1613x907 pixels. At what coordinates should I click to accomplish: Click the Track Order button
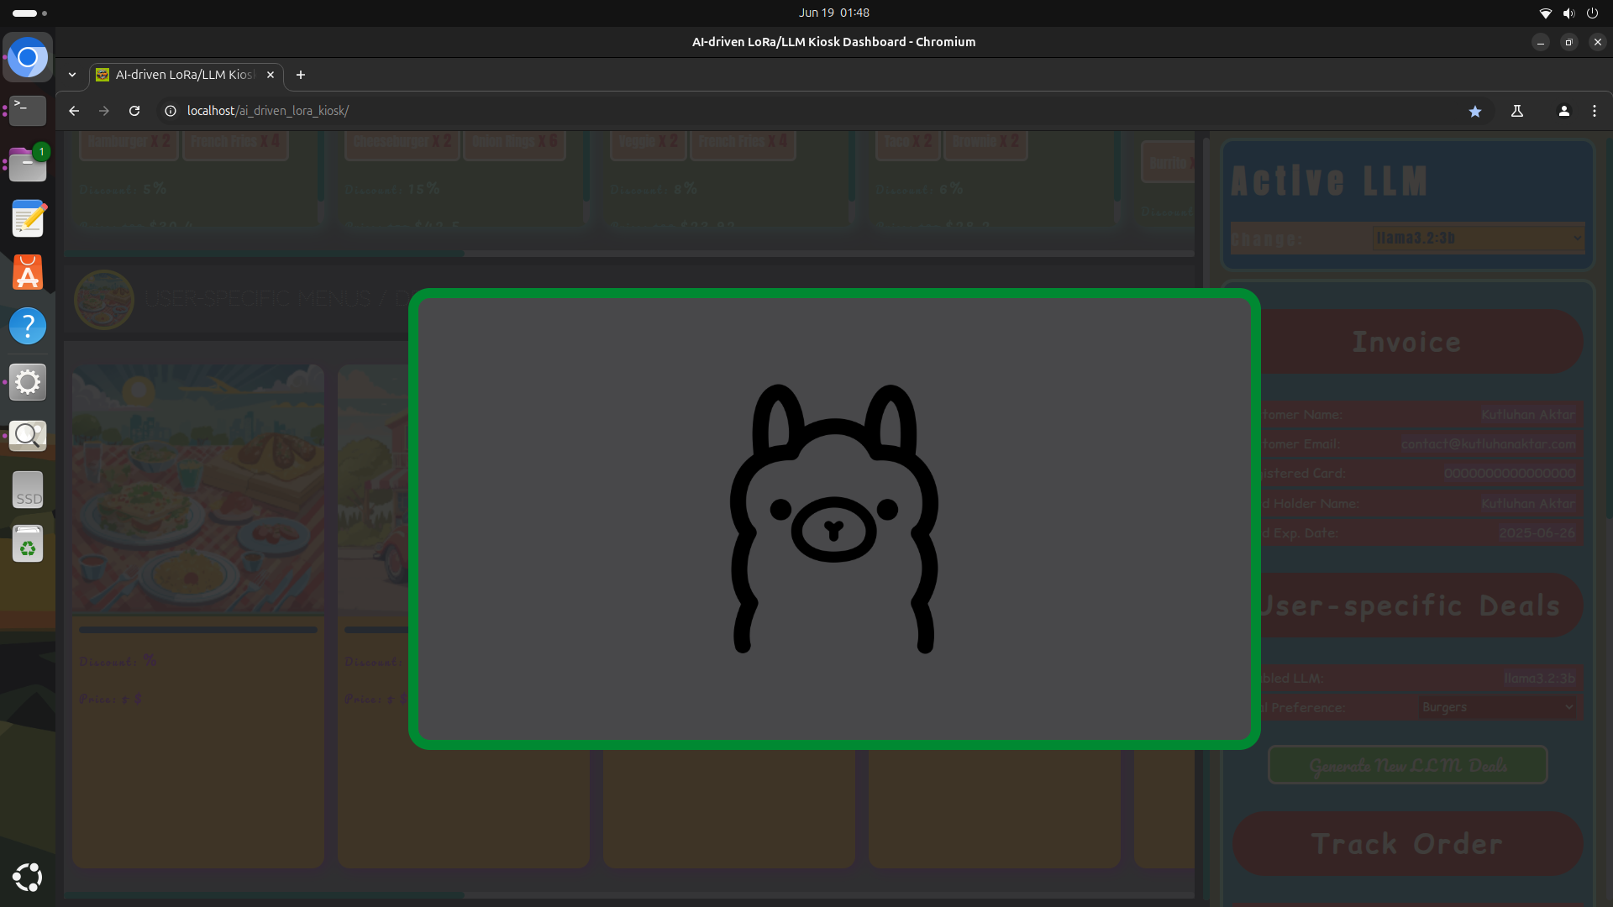click(x=1407, y=844)
